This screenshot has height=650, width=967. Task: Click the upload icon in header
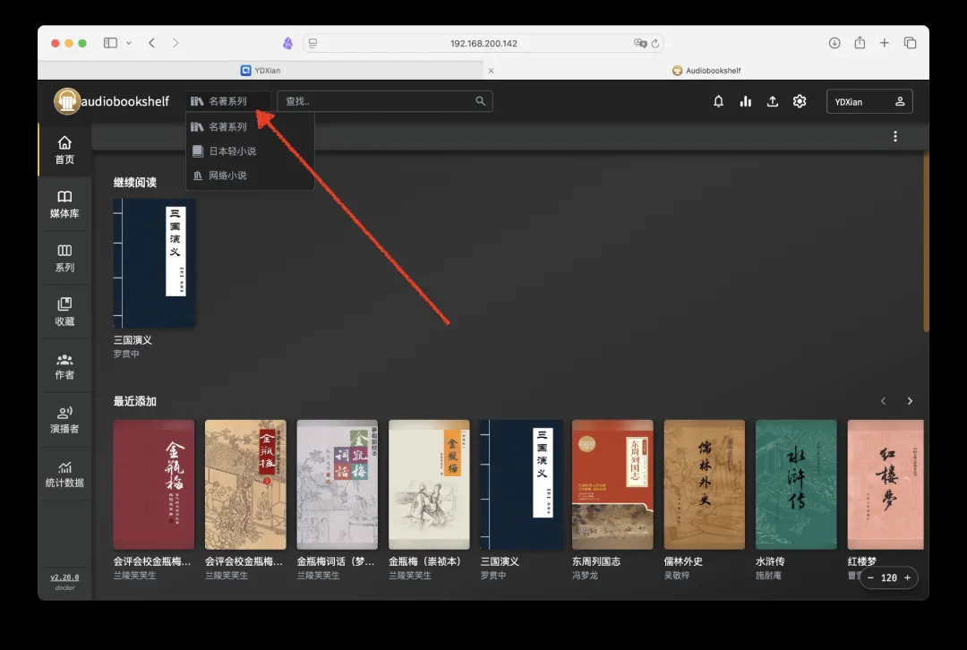click(x=773, y=101)
